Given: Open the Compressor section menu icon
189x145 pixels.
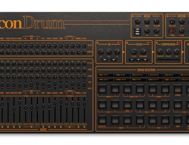Looking at the screenshot, I should [178, 42].
